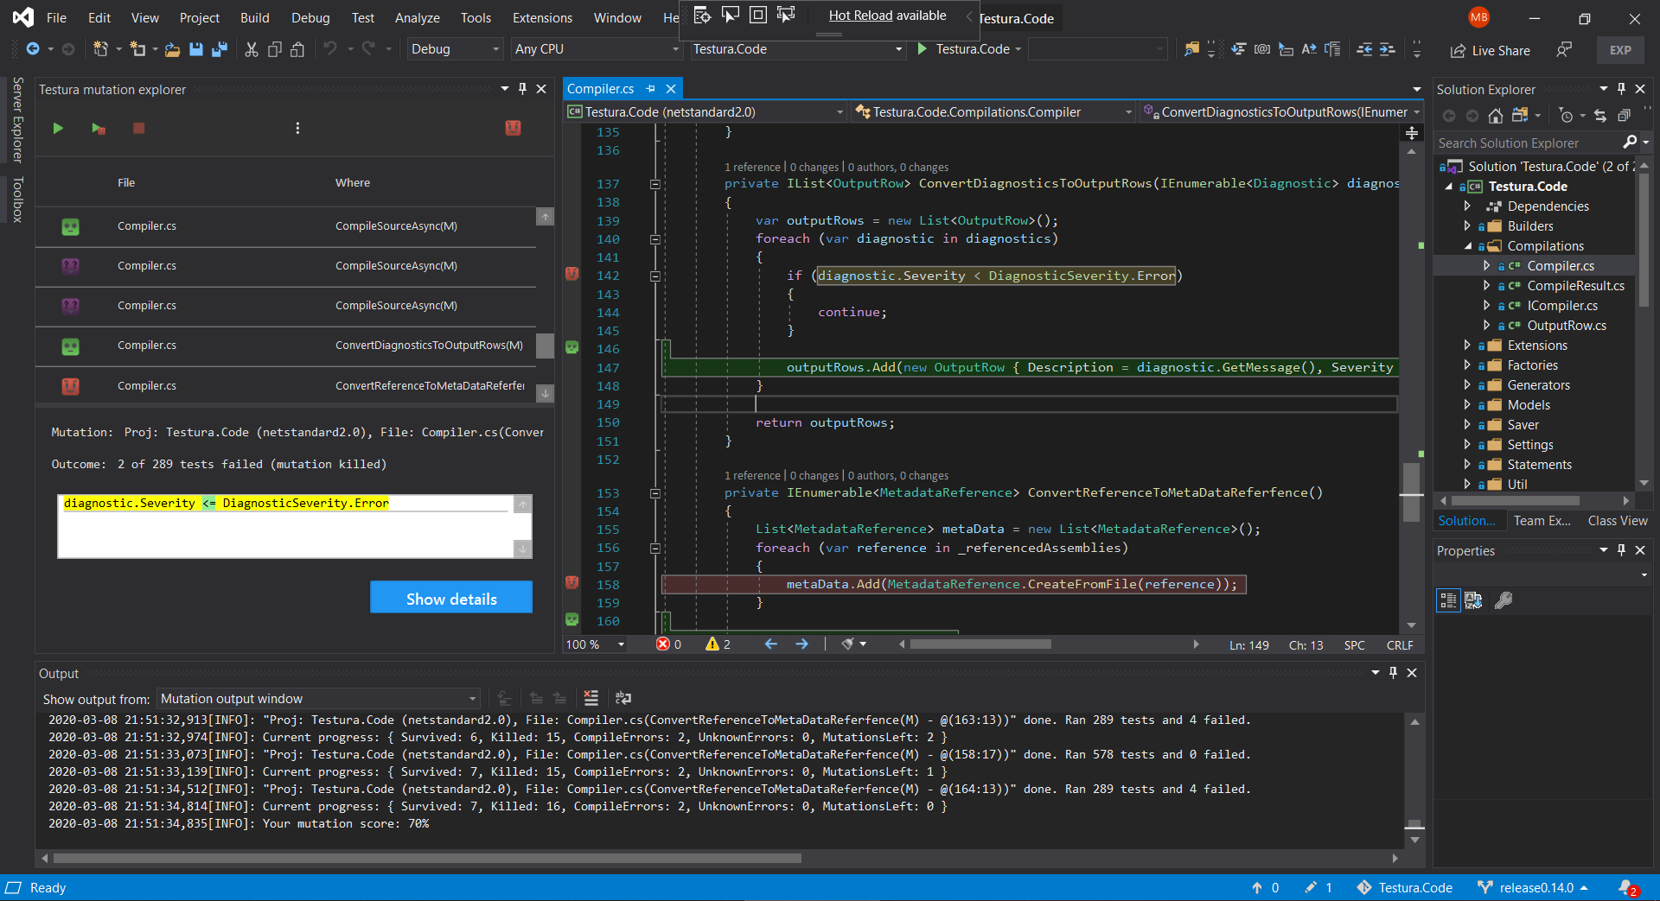Image resolution: width=1660 pixels, height=901 pixels.
Task: Toggle word wrap in Output window
Action: click(x=622, y=698)
